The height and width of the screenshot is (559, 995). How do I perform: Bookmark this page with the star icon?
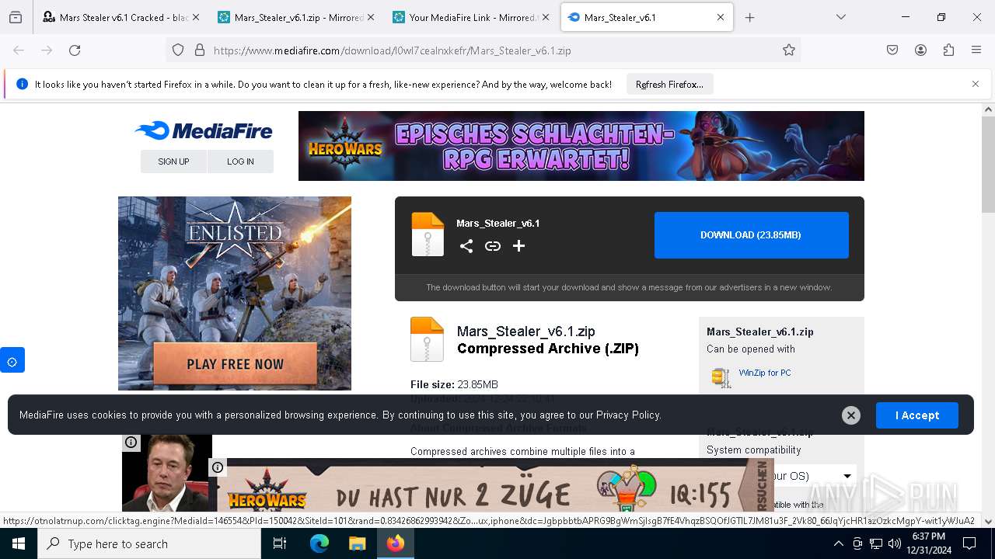789,50
